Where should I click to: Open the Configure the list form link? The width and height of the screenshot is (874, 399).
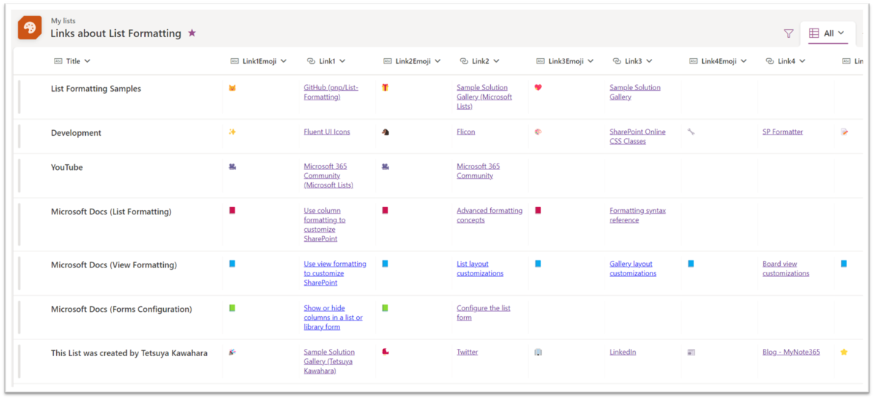coord(483,313)
